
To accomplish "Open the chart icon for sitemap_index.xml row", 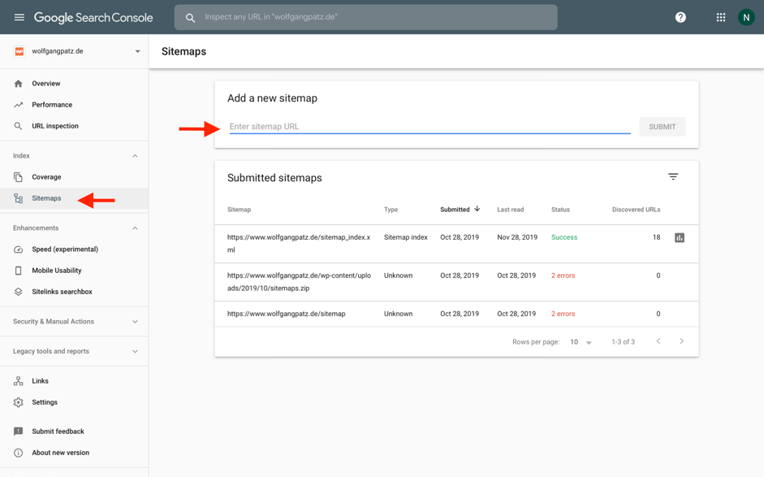I will pos(680,237).
